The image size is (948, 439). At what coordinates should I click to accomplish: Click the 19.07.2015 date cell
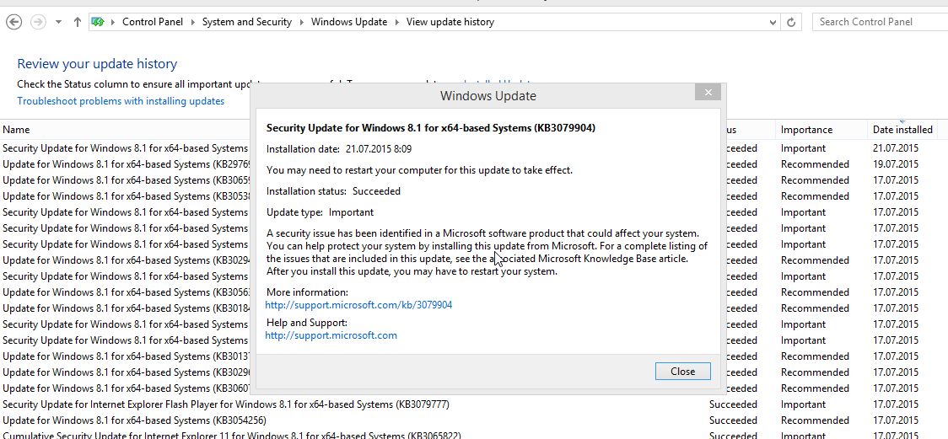896,163
